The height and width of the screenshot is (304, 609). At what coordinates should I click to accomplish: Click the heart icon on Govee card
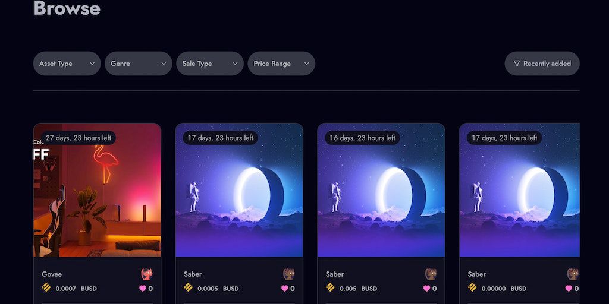pos(143,288)
